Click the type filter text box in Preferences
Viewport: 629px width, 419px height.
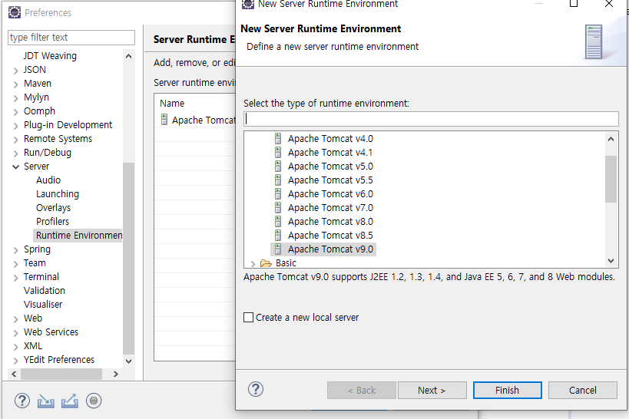pos(71,38)
